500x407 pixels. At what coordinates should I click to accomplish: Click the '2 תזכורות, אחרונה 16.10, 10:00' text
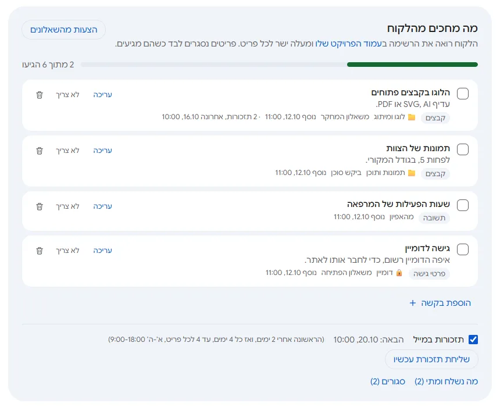tap(209, 117)
